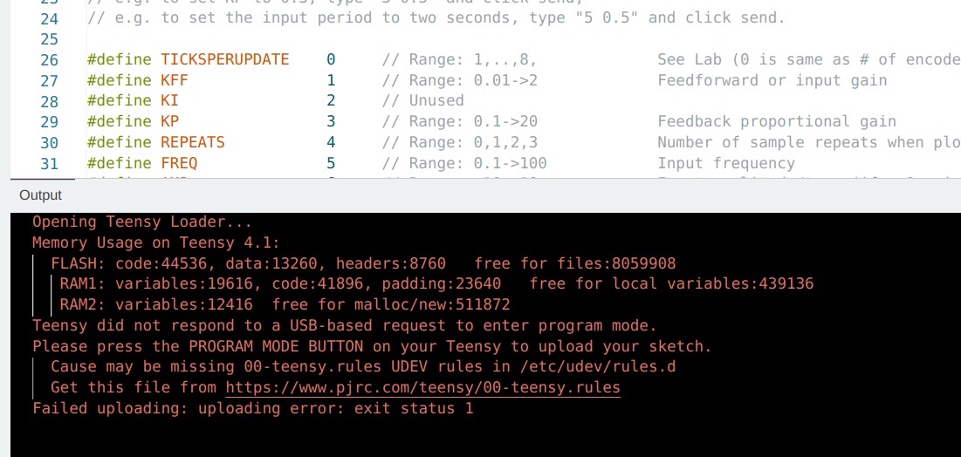961x457 pixels.
Task: Open the pjrc.com 00-teensy.rules link
Action: (422, 387)
